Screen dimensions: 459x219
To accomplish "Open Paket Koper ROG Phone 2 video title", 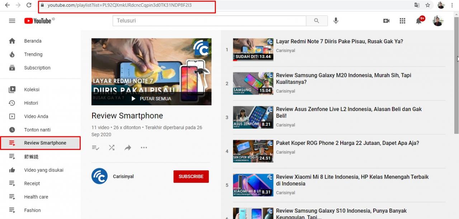I will (347, 143).
